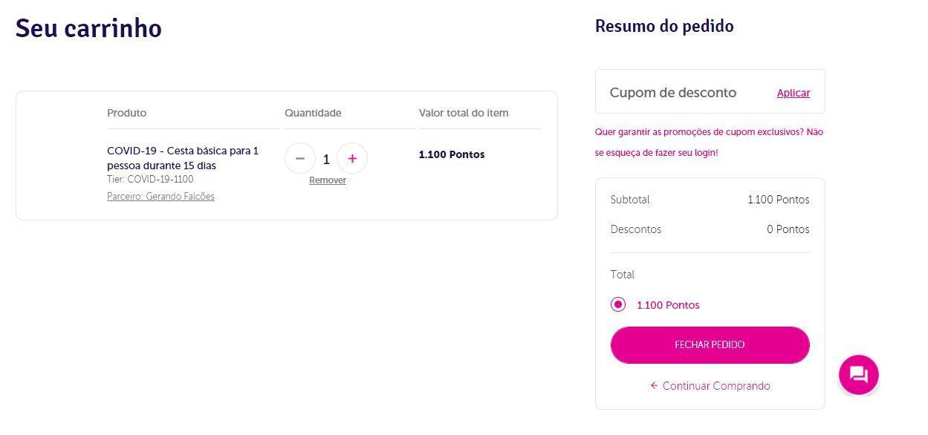Focus the Cupom de desconto field
The width and height of the screenshot is (928, 435).
[x=685, y=93]
